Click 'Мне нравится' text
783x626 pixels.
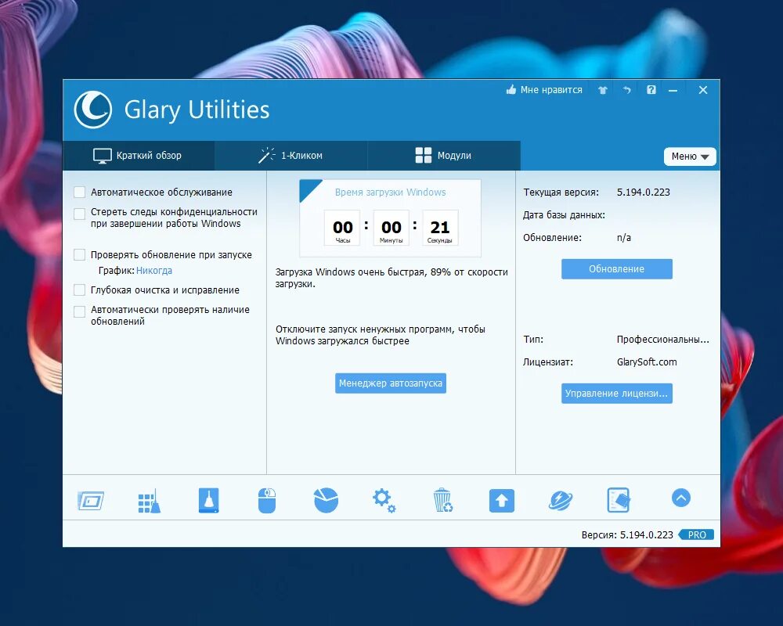point(551,90)
